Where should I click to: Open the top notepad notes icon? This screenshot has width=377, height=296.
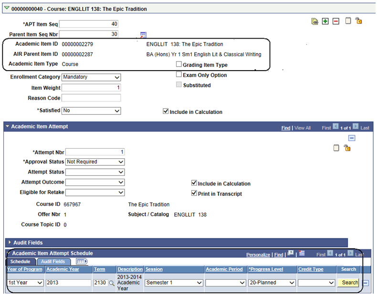(x=348, y=21)
